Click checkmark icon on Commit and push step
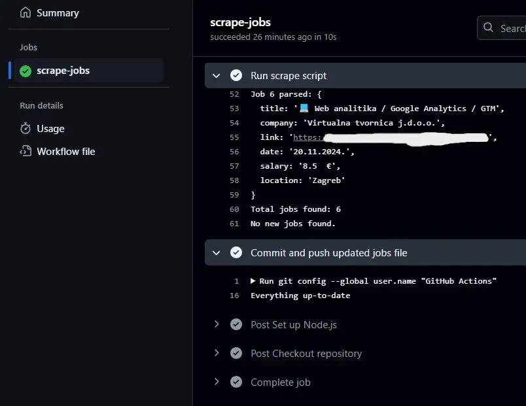 click(236, 253)
